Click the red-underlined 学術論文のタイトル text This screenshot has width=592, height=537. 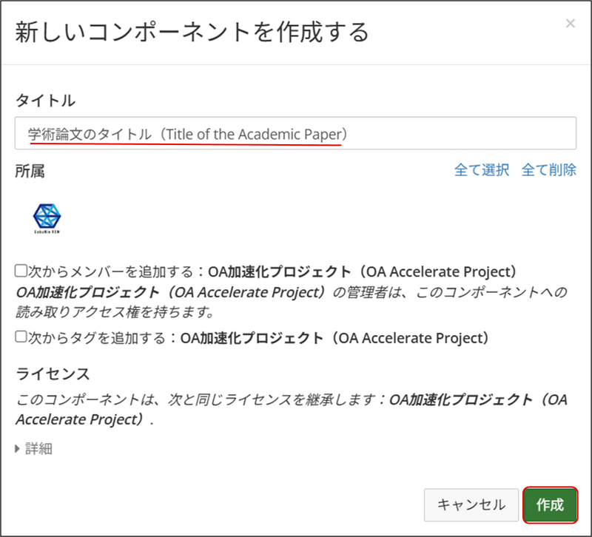90,134
